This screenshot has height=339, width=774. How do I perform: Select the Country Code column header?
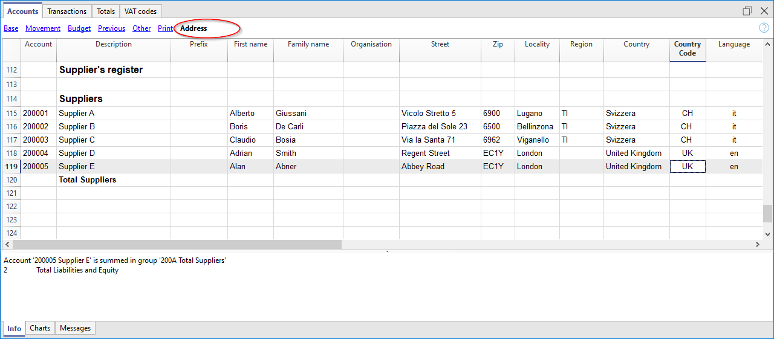[687, 49]
